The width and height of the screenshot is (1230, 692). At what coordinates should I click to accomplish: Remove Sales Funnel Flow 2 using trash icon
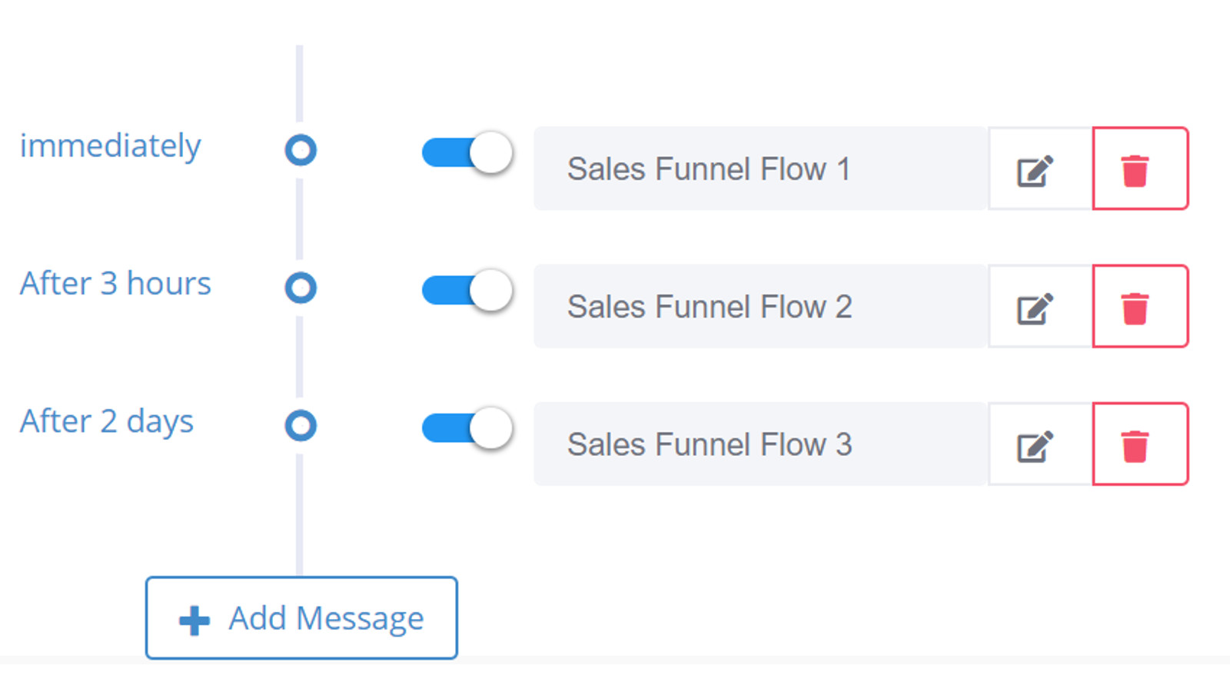tap(1140, 307)
